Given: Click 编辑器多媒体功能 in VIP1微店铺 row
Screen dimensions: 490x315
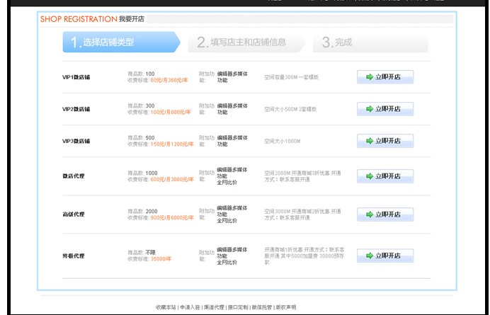Looking at the screenshot, I should coord(232,77).
